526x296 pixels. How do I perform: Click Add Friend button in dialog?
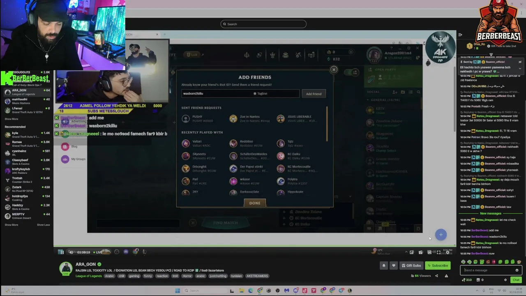pos(314,94)
